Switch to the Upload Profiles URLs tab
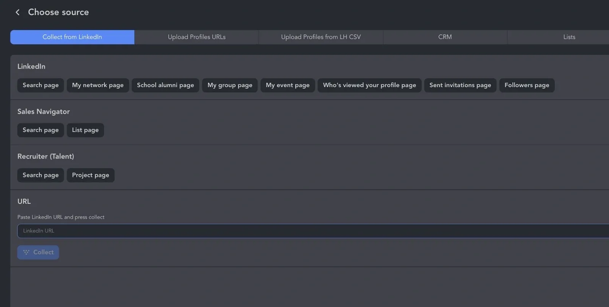This screenshot has width=609, height=307. (x=196, y=37)
